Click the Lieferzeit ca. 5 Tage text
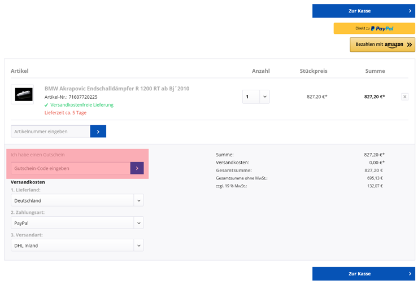The image size is (418, 285). (66, 113)
